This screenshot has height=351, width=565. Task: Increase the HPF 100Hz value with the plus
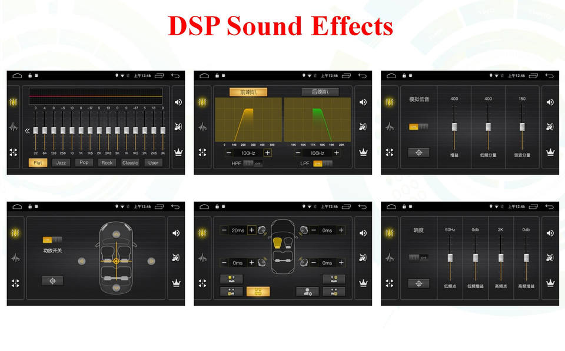267,153
